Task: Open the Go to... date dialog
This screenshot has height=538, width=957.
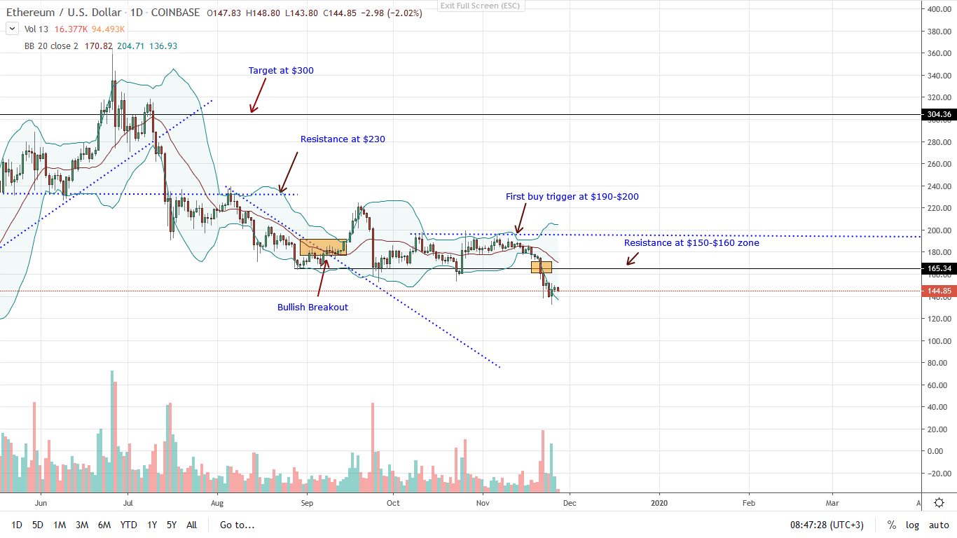Action: [237, 525]
